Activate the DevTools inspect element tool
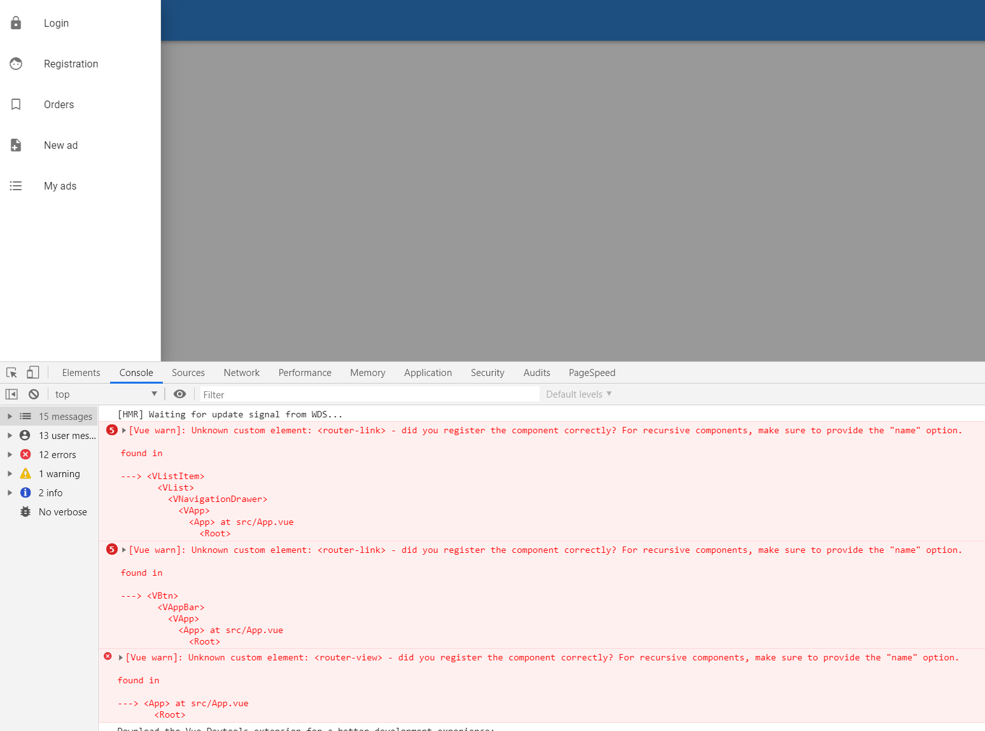Viewport: 985px width, 731px height. [x=11, y=373]
